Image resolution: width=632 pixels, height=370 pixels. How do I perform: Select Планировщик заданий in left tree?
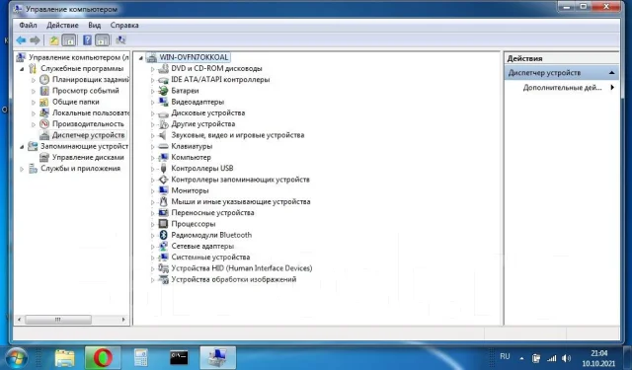pyautogui.click(x=91, y=79)
